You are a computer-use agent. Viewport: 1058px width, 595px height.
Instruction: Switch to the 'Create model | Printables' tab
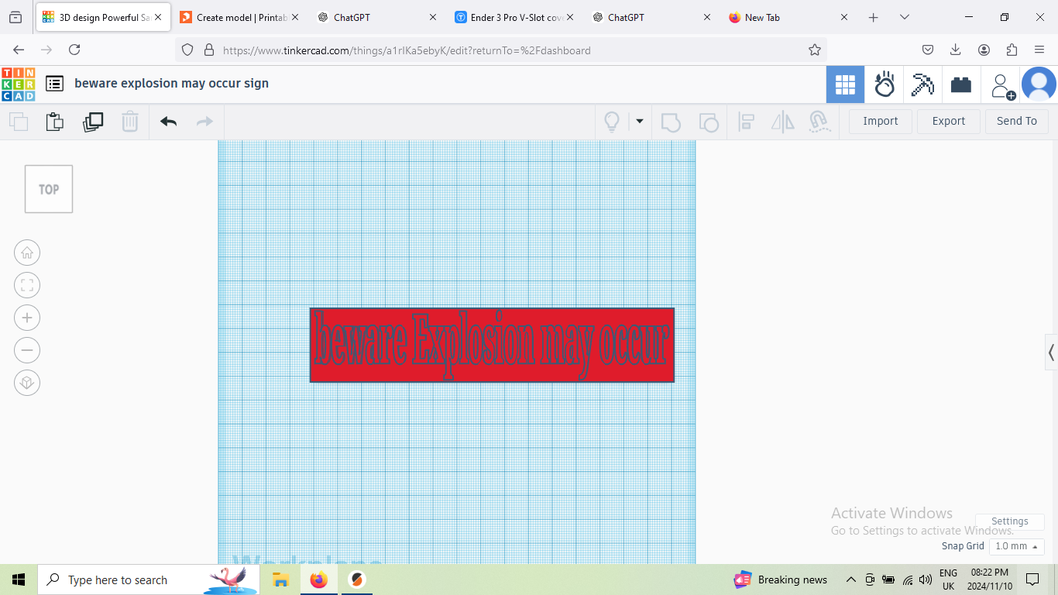pyautogui.click(x=239, y=17)
